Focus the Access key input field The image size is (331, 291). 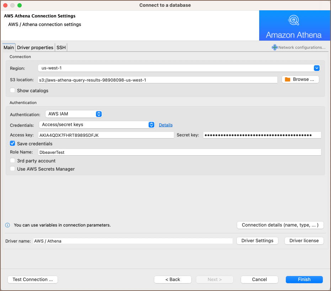(106, 135)
